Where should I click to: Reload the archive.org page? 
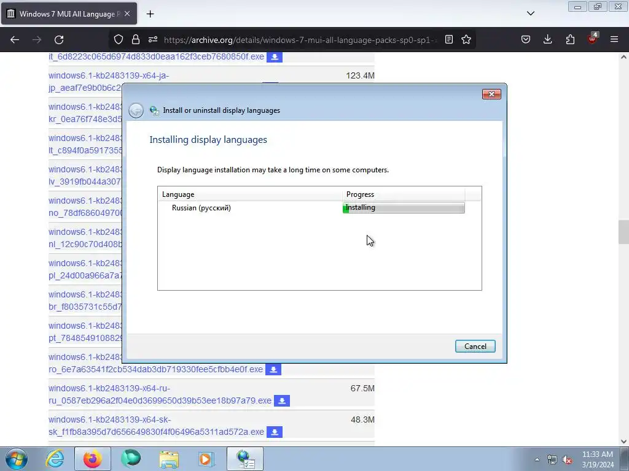click(59, 40)
